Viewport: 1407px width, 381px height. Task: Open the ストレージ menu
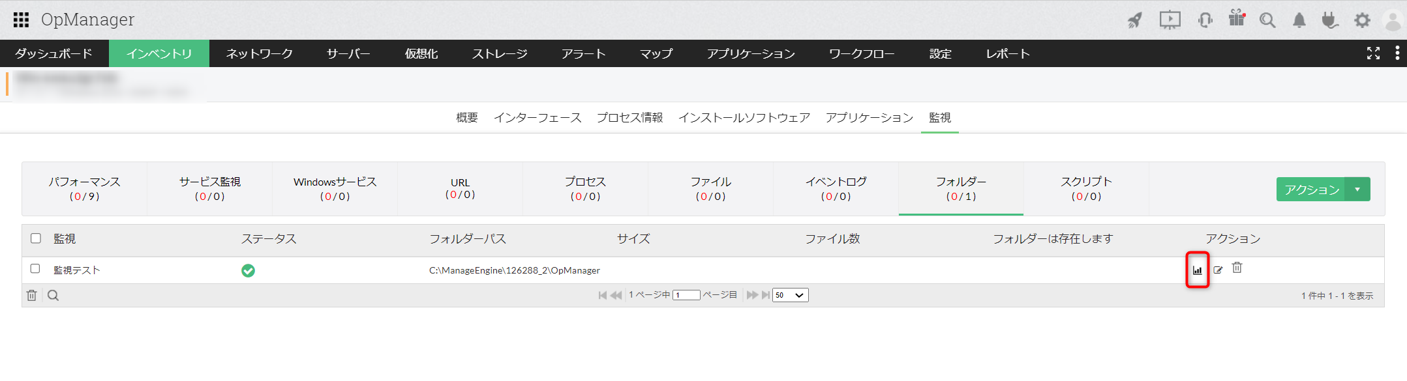point(500,53)
